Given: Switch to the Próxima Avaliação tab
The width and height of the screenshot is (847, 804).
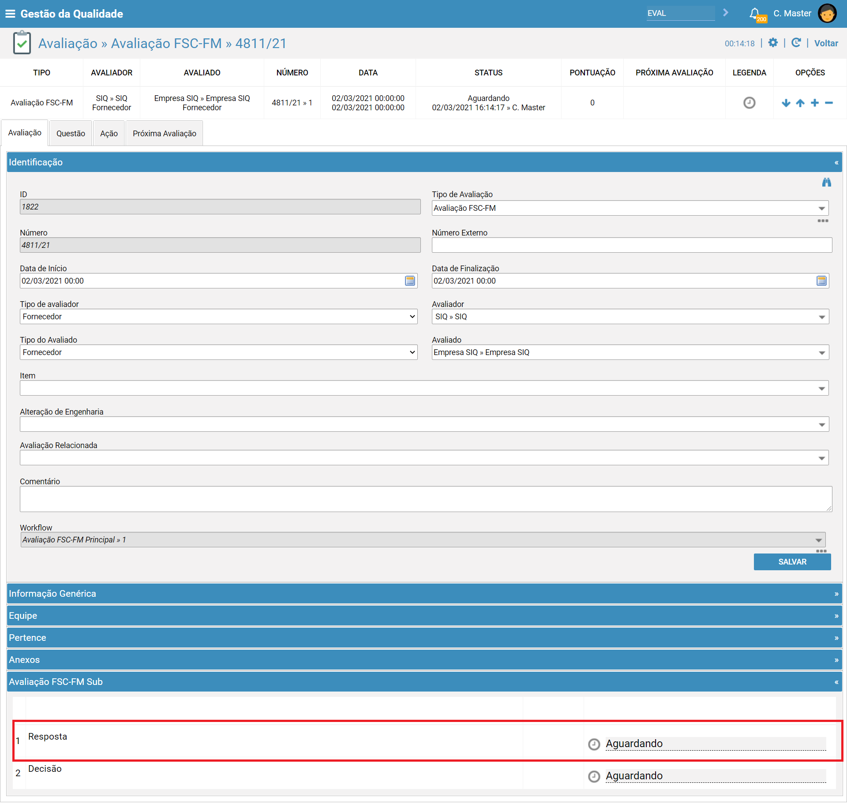Looking at the screenshot, I should pyautogui.click(x=165, y=133).
